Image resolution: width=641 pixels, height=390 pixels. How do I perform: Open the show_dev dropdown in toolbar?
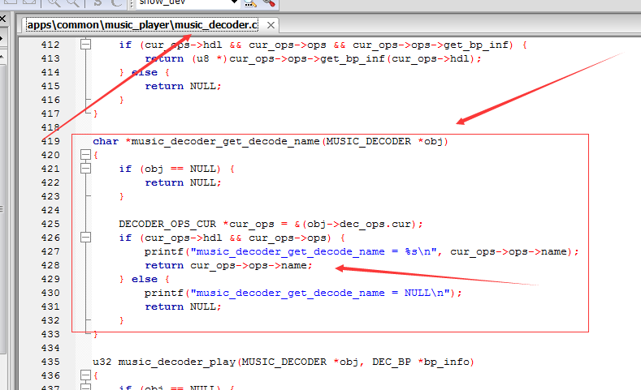click(234, 2)
